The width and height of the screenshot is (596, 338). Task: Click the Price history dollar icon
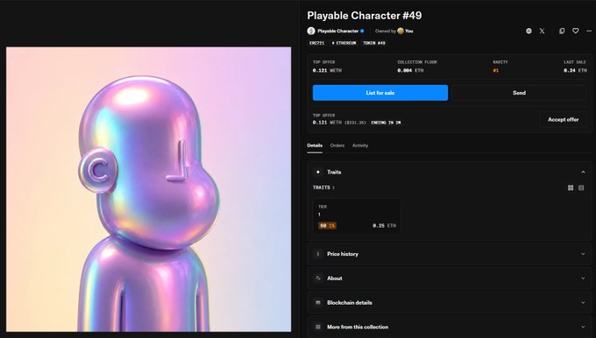pyautogui.click(x=318, y=254)
